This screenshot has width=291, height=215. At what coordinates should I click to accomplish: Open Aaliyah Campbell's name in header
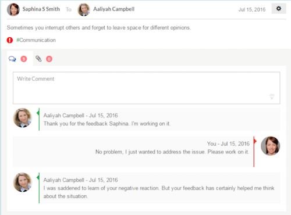click(114, 9)
